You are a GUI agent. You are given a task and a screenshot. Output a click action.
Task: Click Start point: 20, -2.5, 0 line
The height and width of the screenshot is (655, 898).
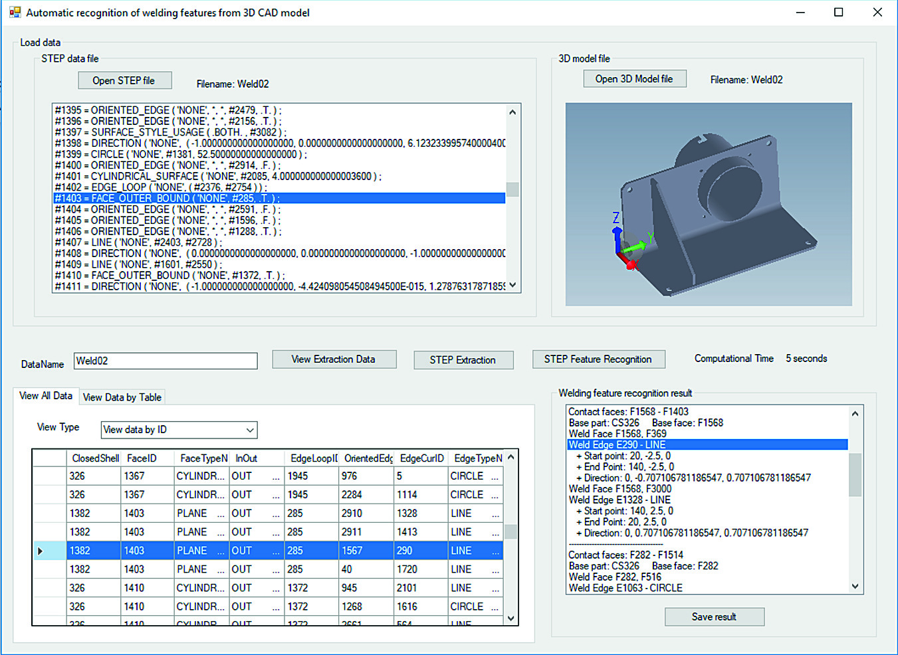click(x=623, y=456)
